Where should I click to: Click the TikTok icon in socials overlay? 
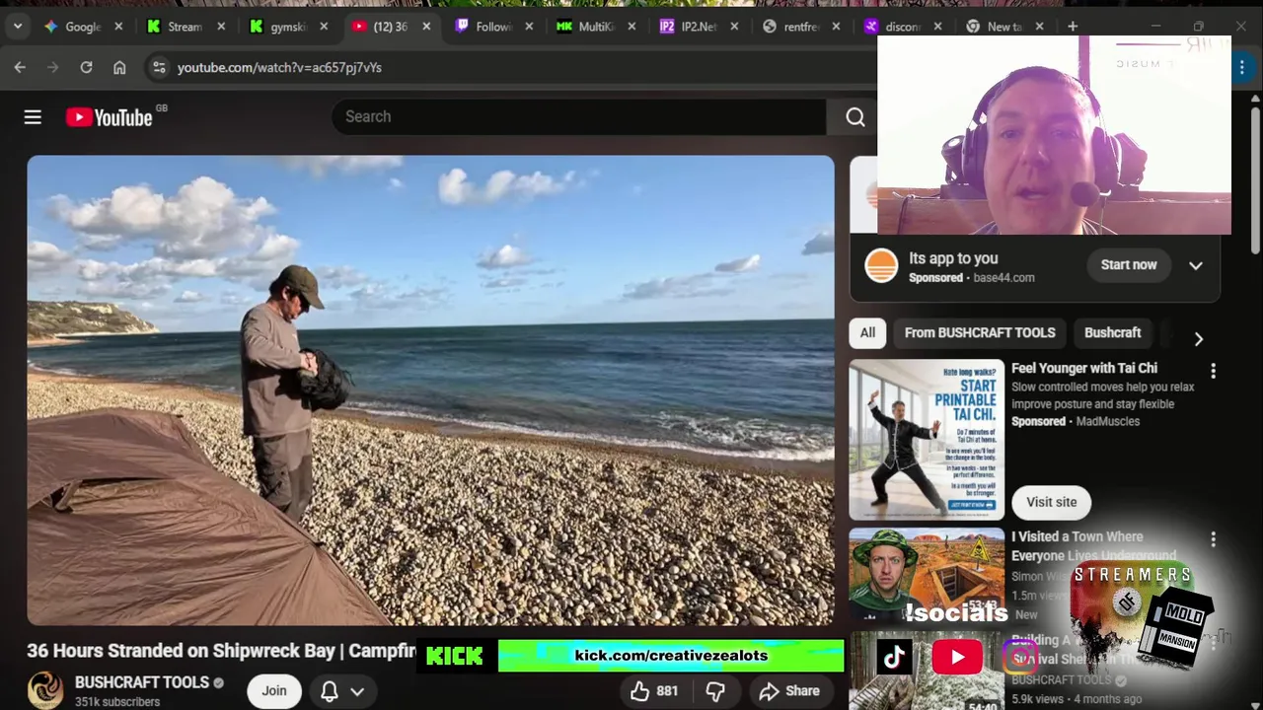coord(894,658)
